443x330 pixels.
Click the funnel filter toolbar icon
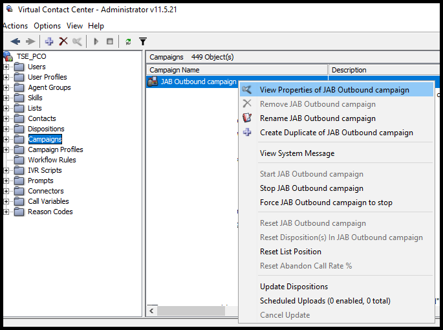click(x=143, y=41)
